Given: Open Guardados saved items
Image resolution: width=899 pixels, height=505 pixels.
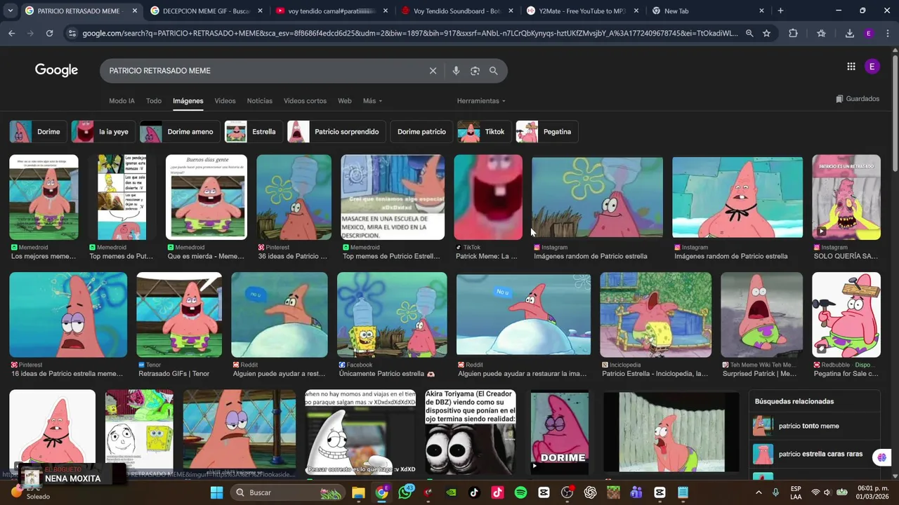Looking at the screenshot, I should click(858, 99).
